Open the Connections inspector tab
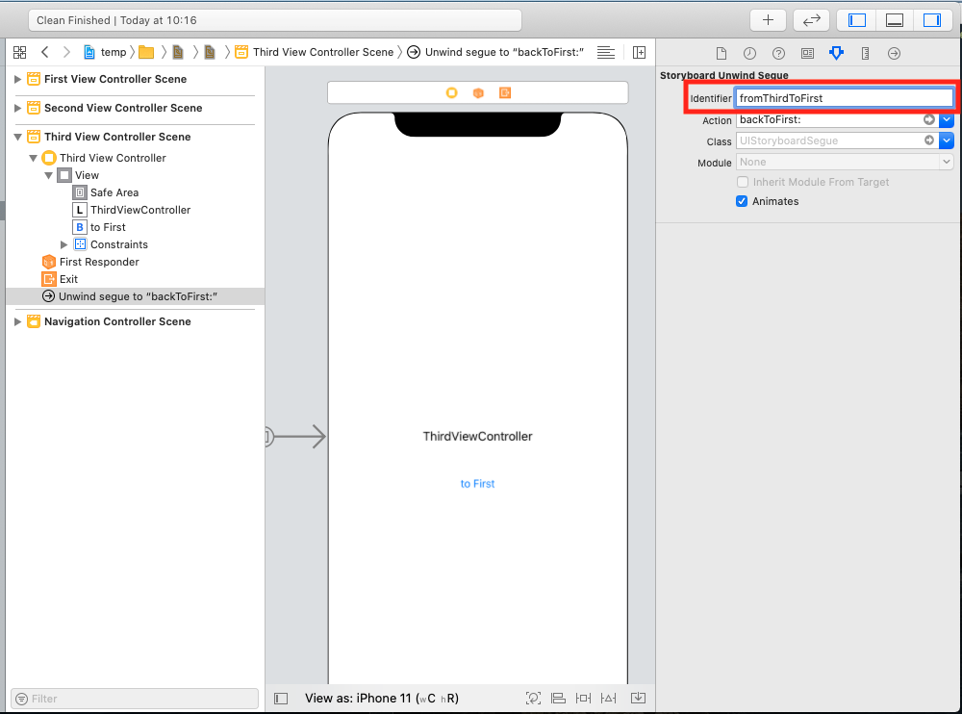This screenshot has height=714, width=962. point(894,54)
